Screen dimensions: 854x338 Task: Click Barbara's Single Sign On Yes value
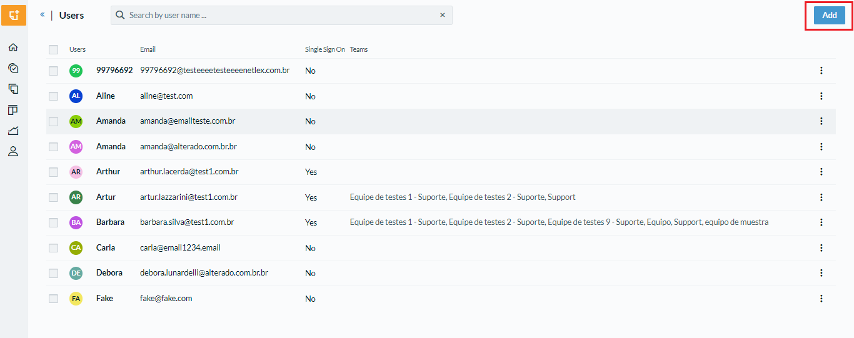pyautogui.click(x=311, y=222)
